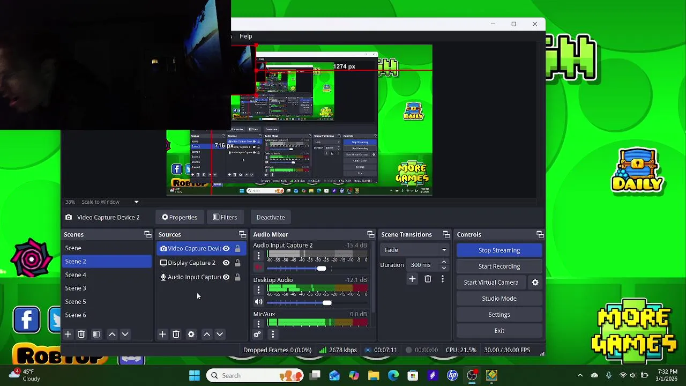
Task: Open source properties gear icon in Sources panel
Action: 191,334
